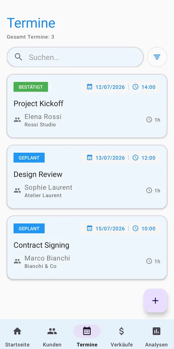Go to Startseite home tab
This screenshot has height=349, width=174.
[17, 336]
